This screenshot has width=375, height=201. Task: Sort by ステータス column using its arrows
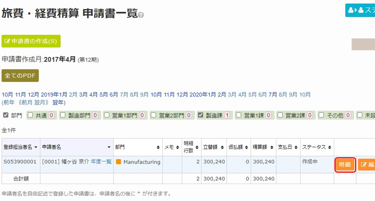pyautogui.click(x=330, y=147)
